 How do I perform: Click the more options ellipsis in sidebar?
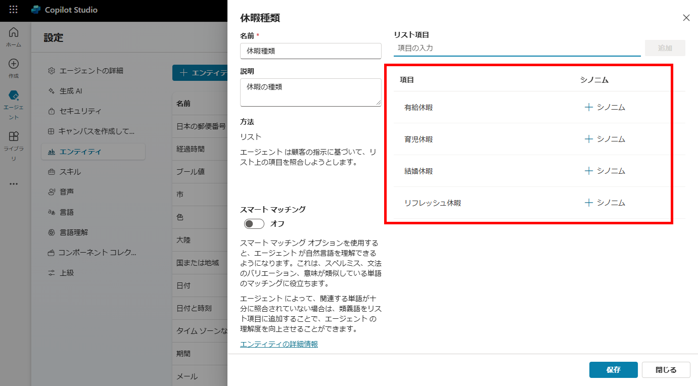(14, 184)
